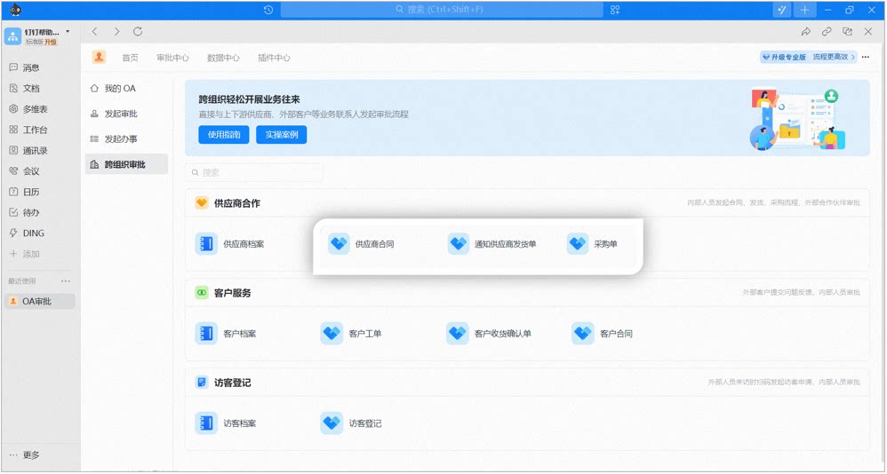Image resolution: width=887 pixels, height=474 pixels.
Task: Copy link with the chain icon
Action: tap(827, 32)
